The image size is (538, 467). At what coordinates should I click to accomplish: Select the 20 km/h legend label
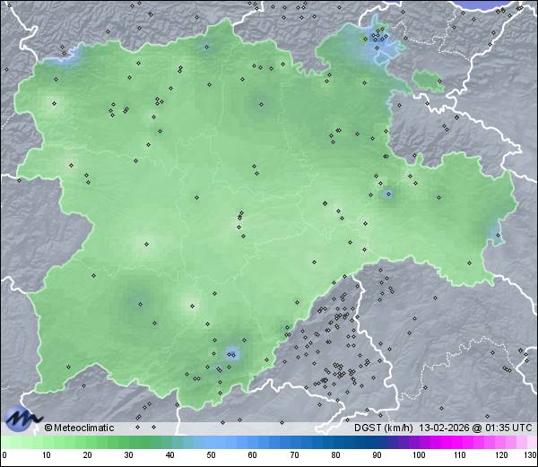(88, 455)
